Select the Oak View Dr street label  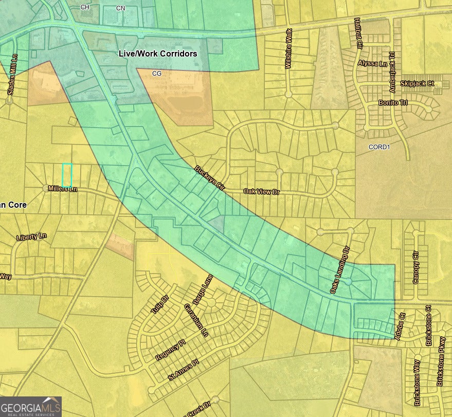261,191
